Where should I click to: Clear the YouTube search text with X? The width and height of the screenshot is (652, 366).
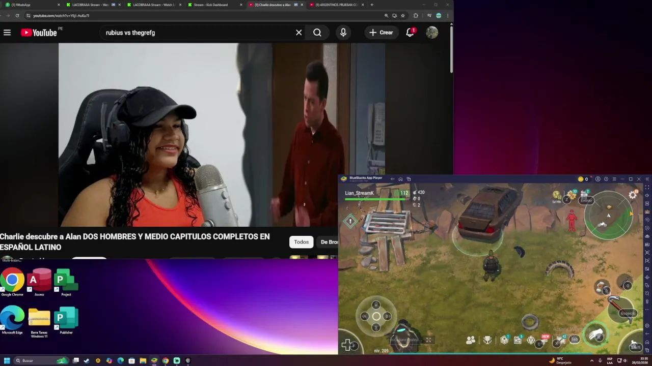(x=299, y=33)
